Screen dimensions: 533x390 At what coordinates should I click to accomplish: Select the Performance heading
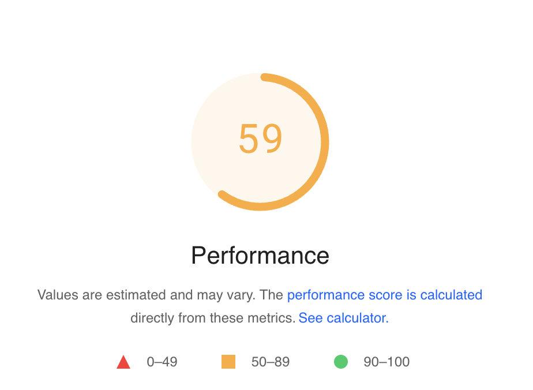260,255
